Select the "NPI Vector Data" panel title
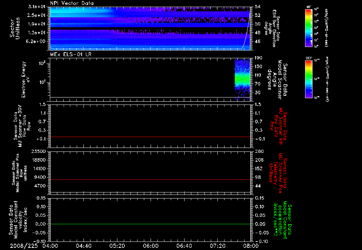 tap(72, 3)
